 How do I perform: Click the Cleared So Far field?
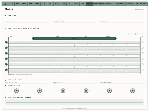pos(74,82)
